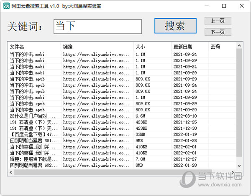
Task: Click the link in the 33MB row
Action: click(x=96, y=135)
